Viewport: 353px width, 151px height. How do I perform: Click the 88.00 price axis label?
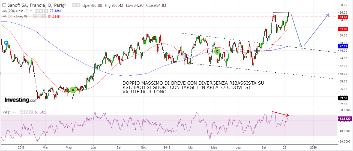tap(343, 5)
